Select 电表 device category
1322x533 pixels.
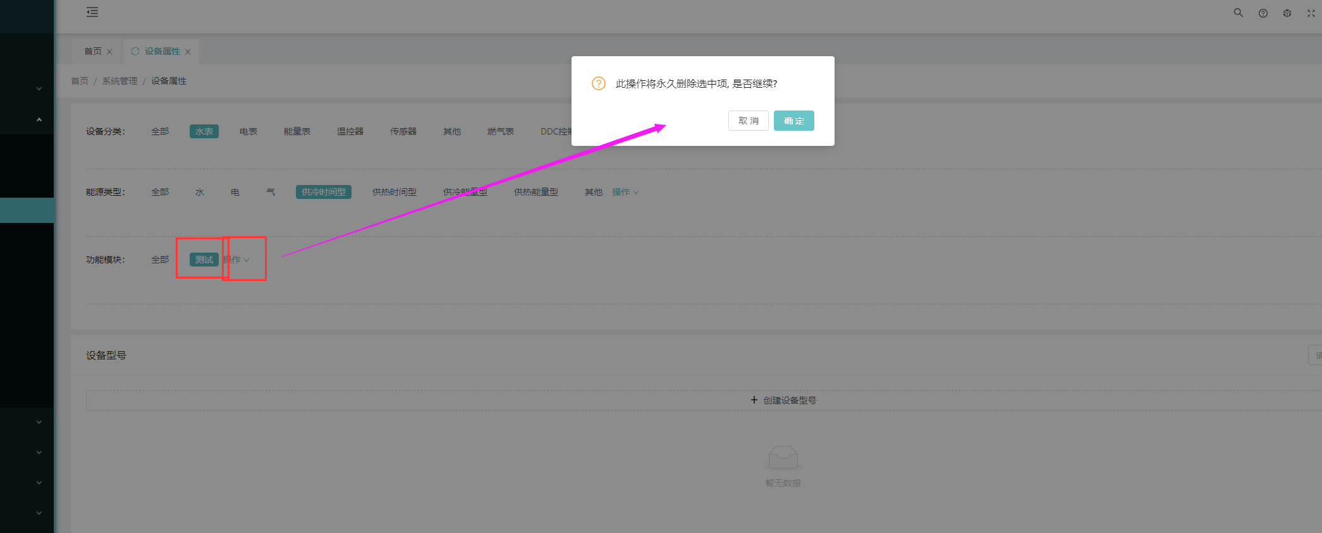[x=248, y=131]
